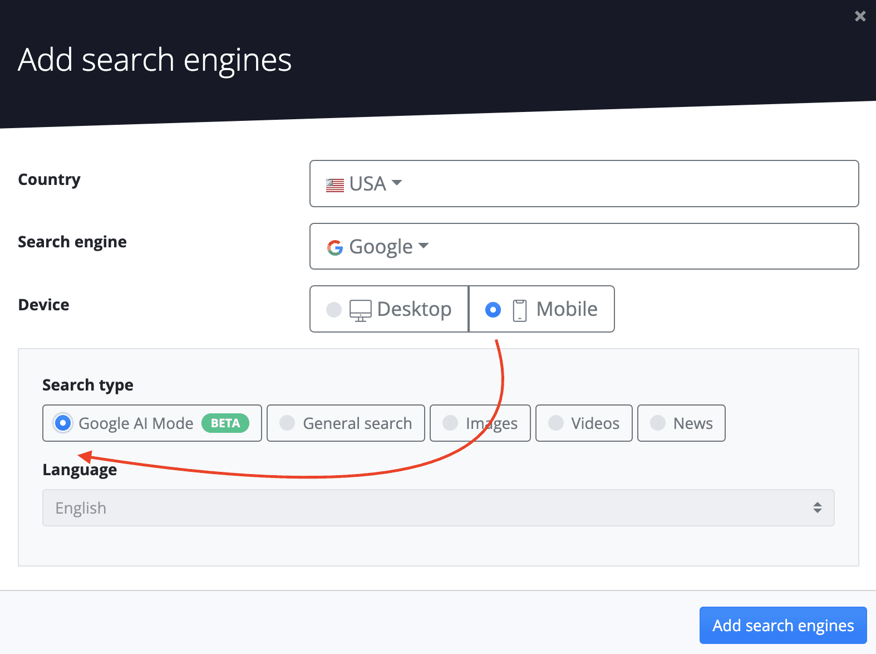Open the Language select showing English
876x654 pixels.
439,507
